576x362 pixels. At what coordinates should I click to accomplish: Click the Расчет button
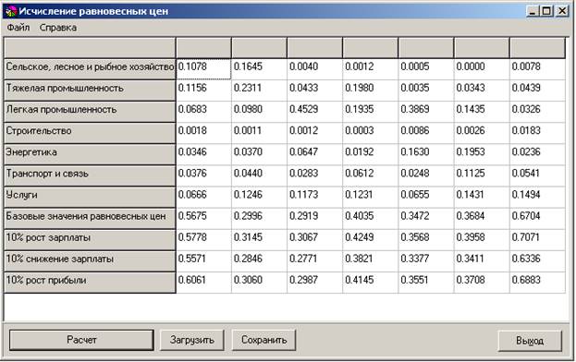click(81, 340)
